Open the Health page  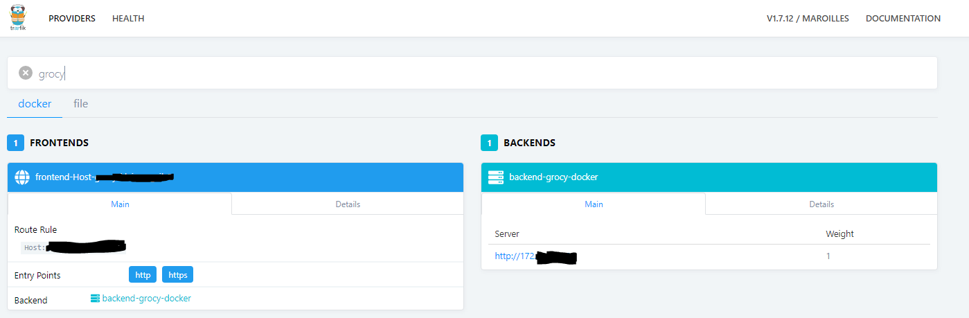[x=128, y=19]
